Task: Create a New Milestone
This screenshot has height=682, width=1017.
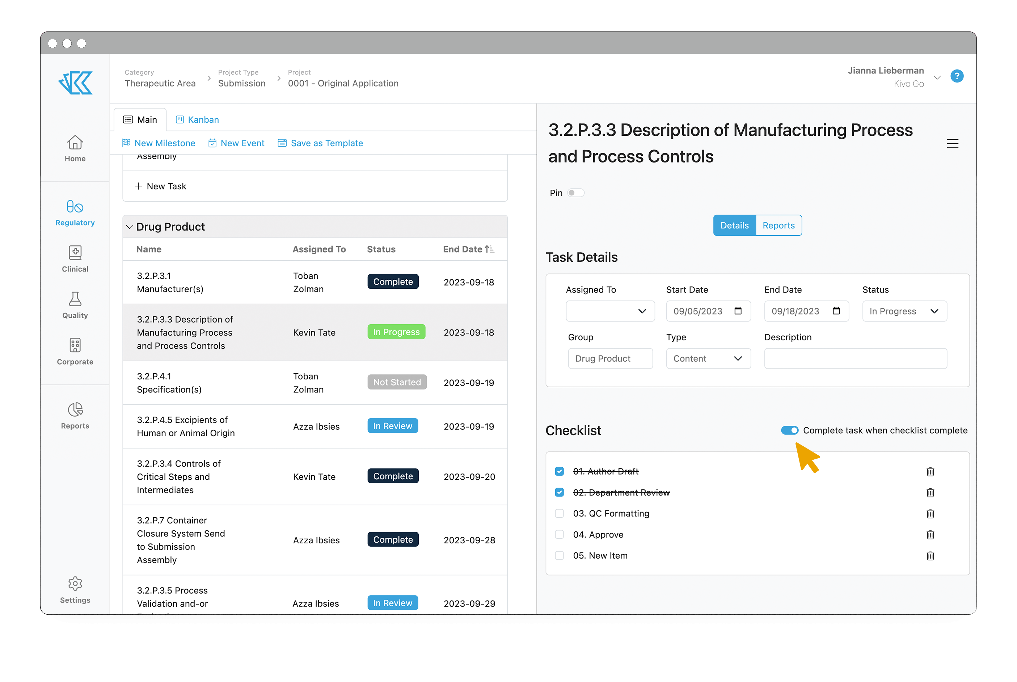Action: coord(159,143)
